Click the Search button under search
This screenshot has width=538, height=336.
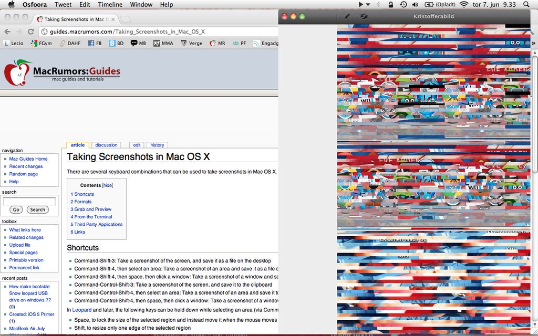tap(37, 209)
